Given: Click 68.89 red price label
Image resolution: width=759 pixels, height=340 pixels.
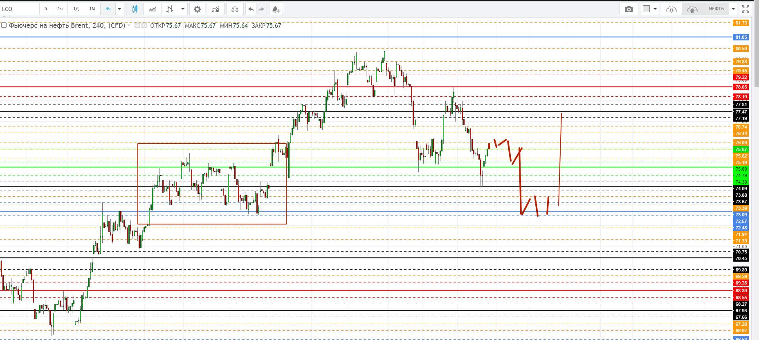Looking at the screenshot, I should (x=741, y=291).
